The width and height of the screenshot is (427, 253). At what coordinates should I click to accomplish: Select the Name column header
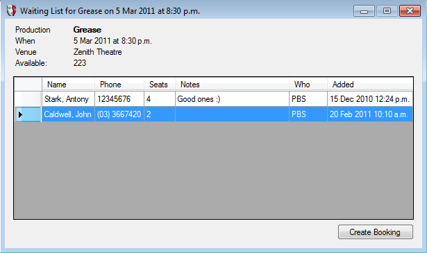(68, 85)
